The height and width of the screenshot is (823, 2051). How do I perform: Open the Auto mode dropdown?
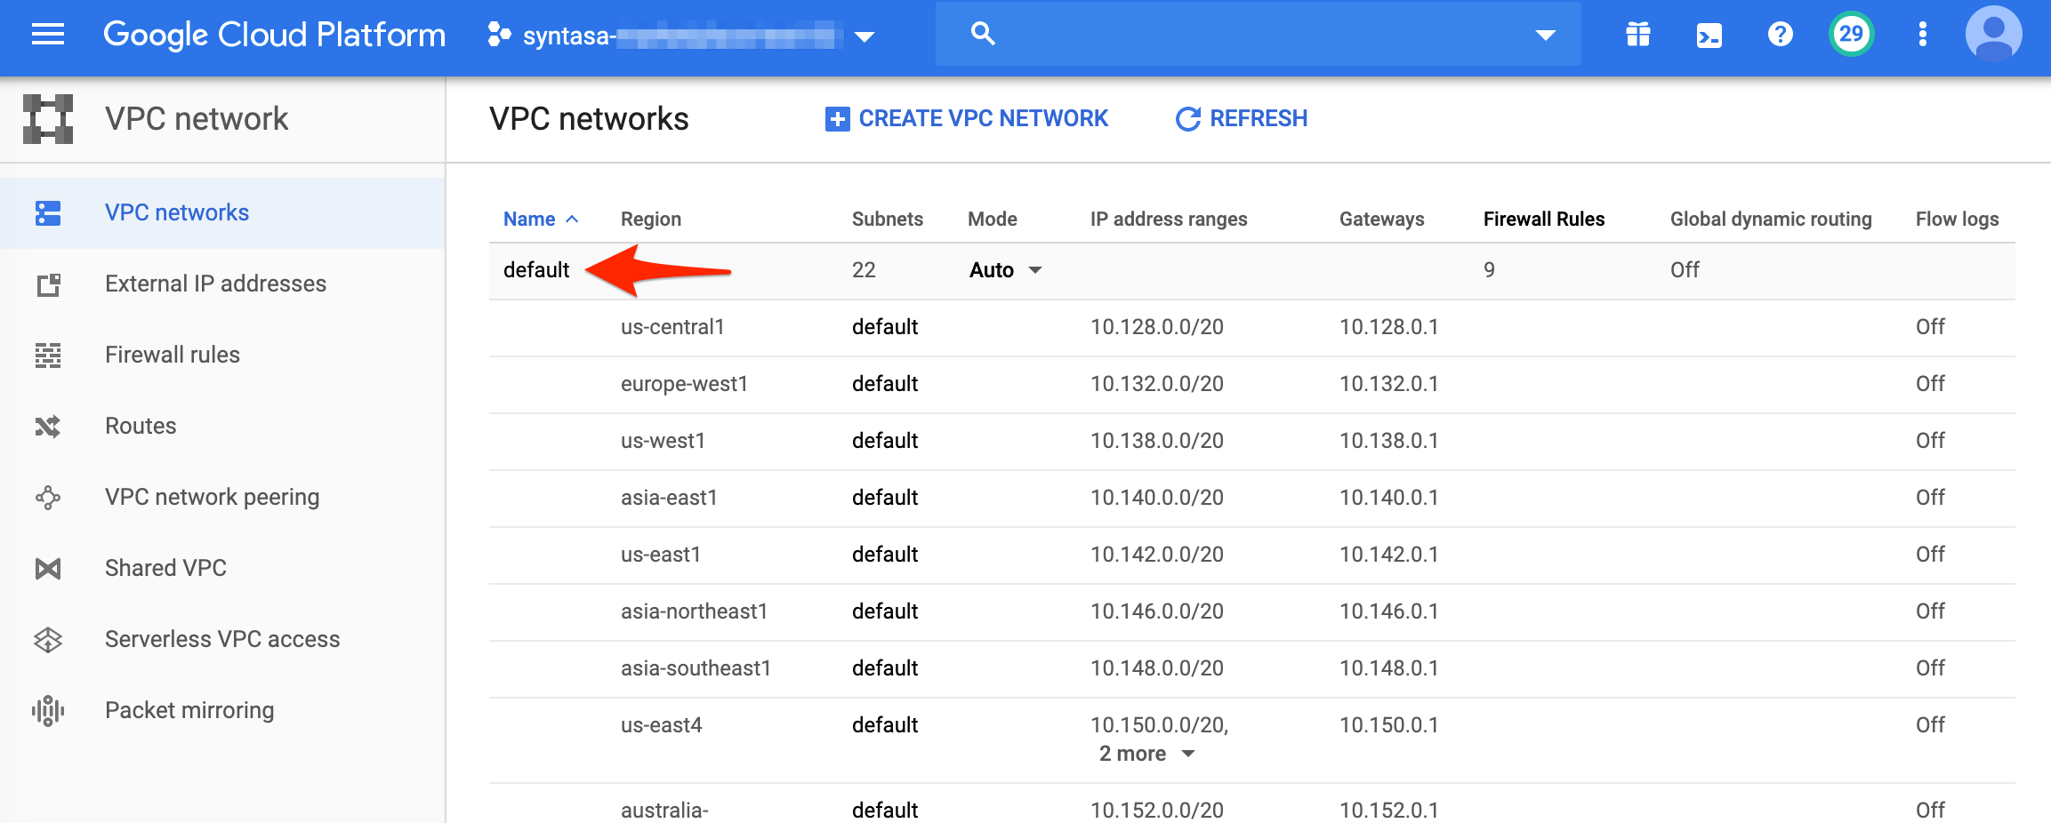tap(1005, 270)
